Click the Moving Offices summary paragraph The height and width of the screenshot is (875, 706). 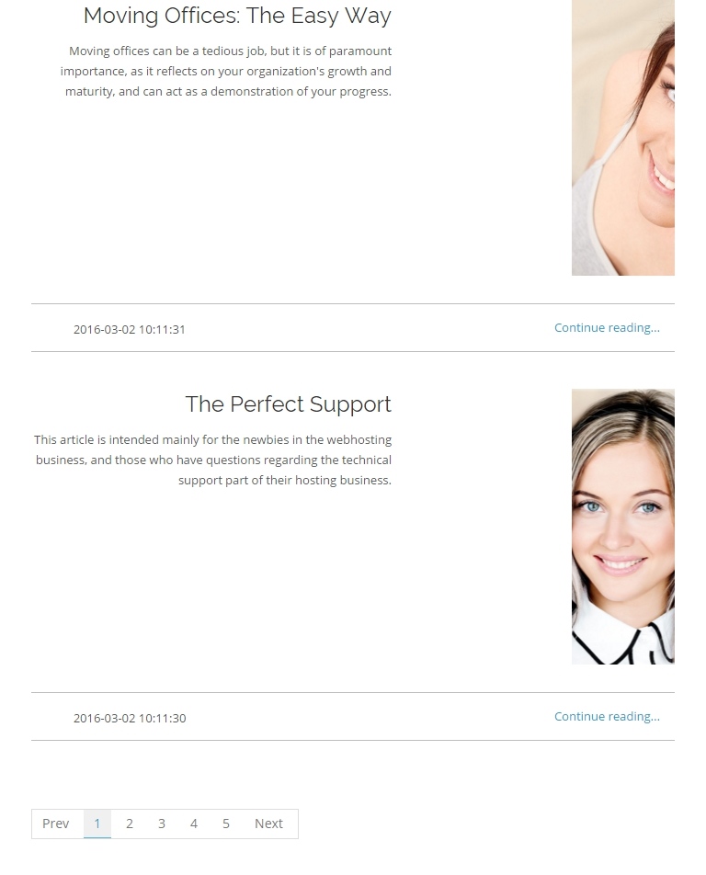tap(226, 72)
